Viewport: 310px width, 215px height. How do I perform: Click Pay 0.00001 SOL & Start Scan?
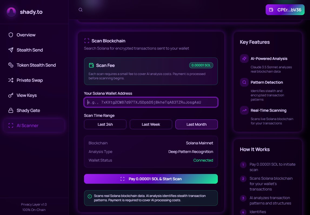pos(151,179)
